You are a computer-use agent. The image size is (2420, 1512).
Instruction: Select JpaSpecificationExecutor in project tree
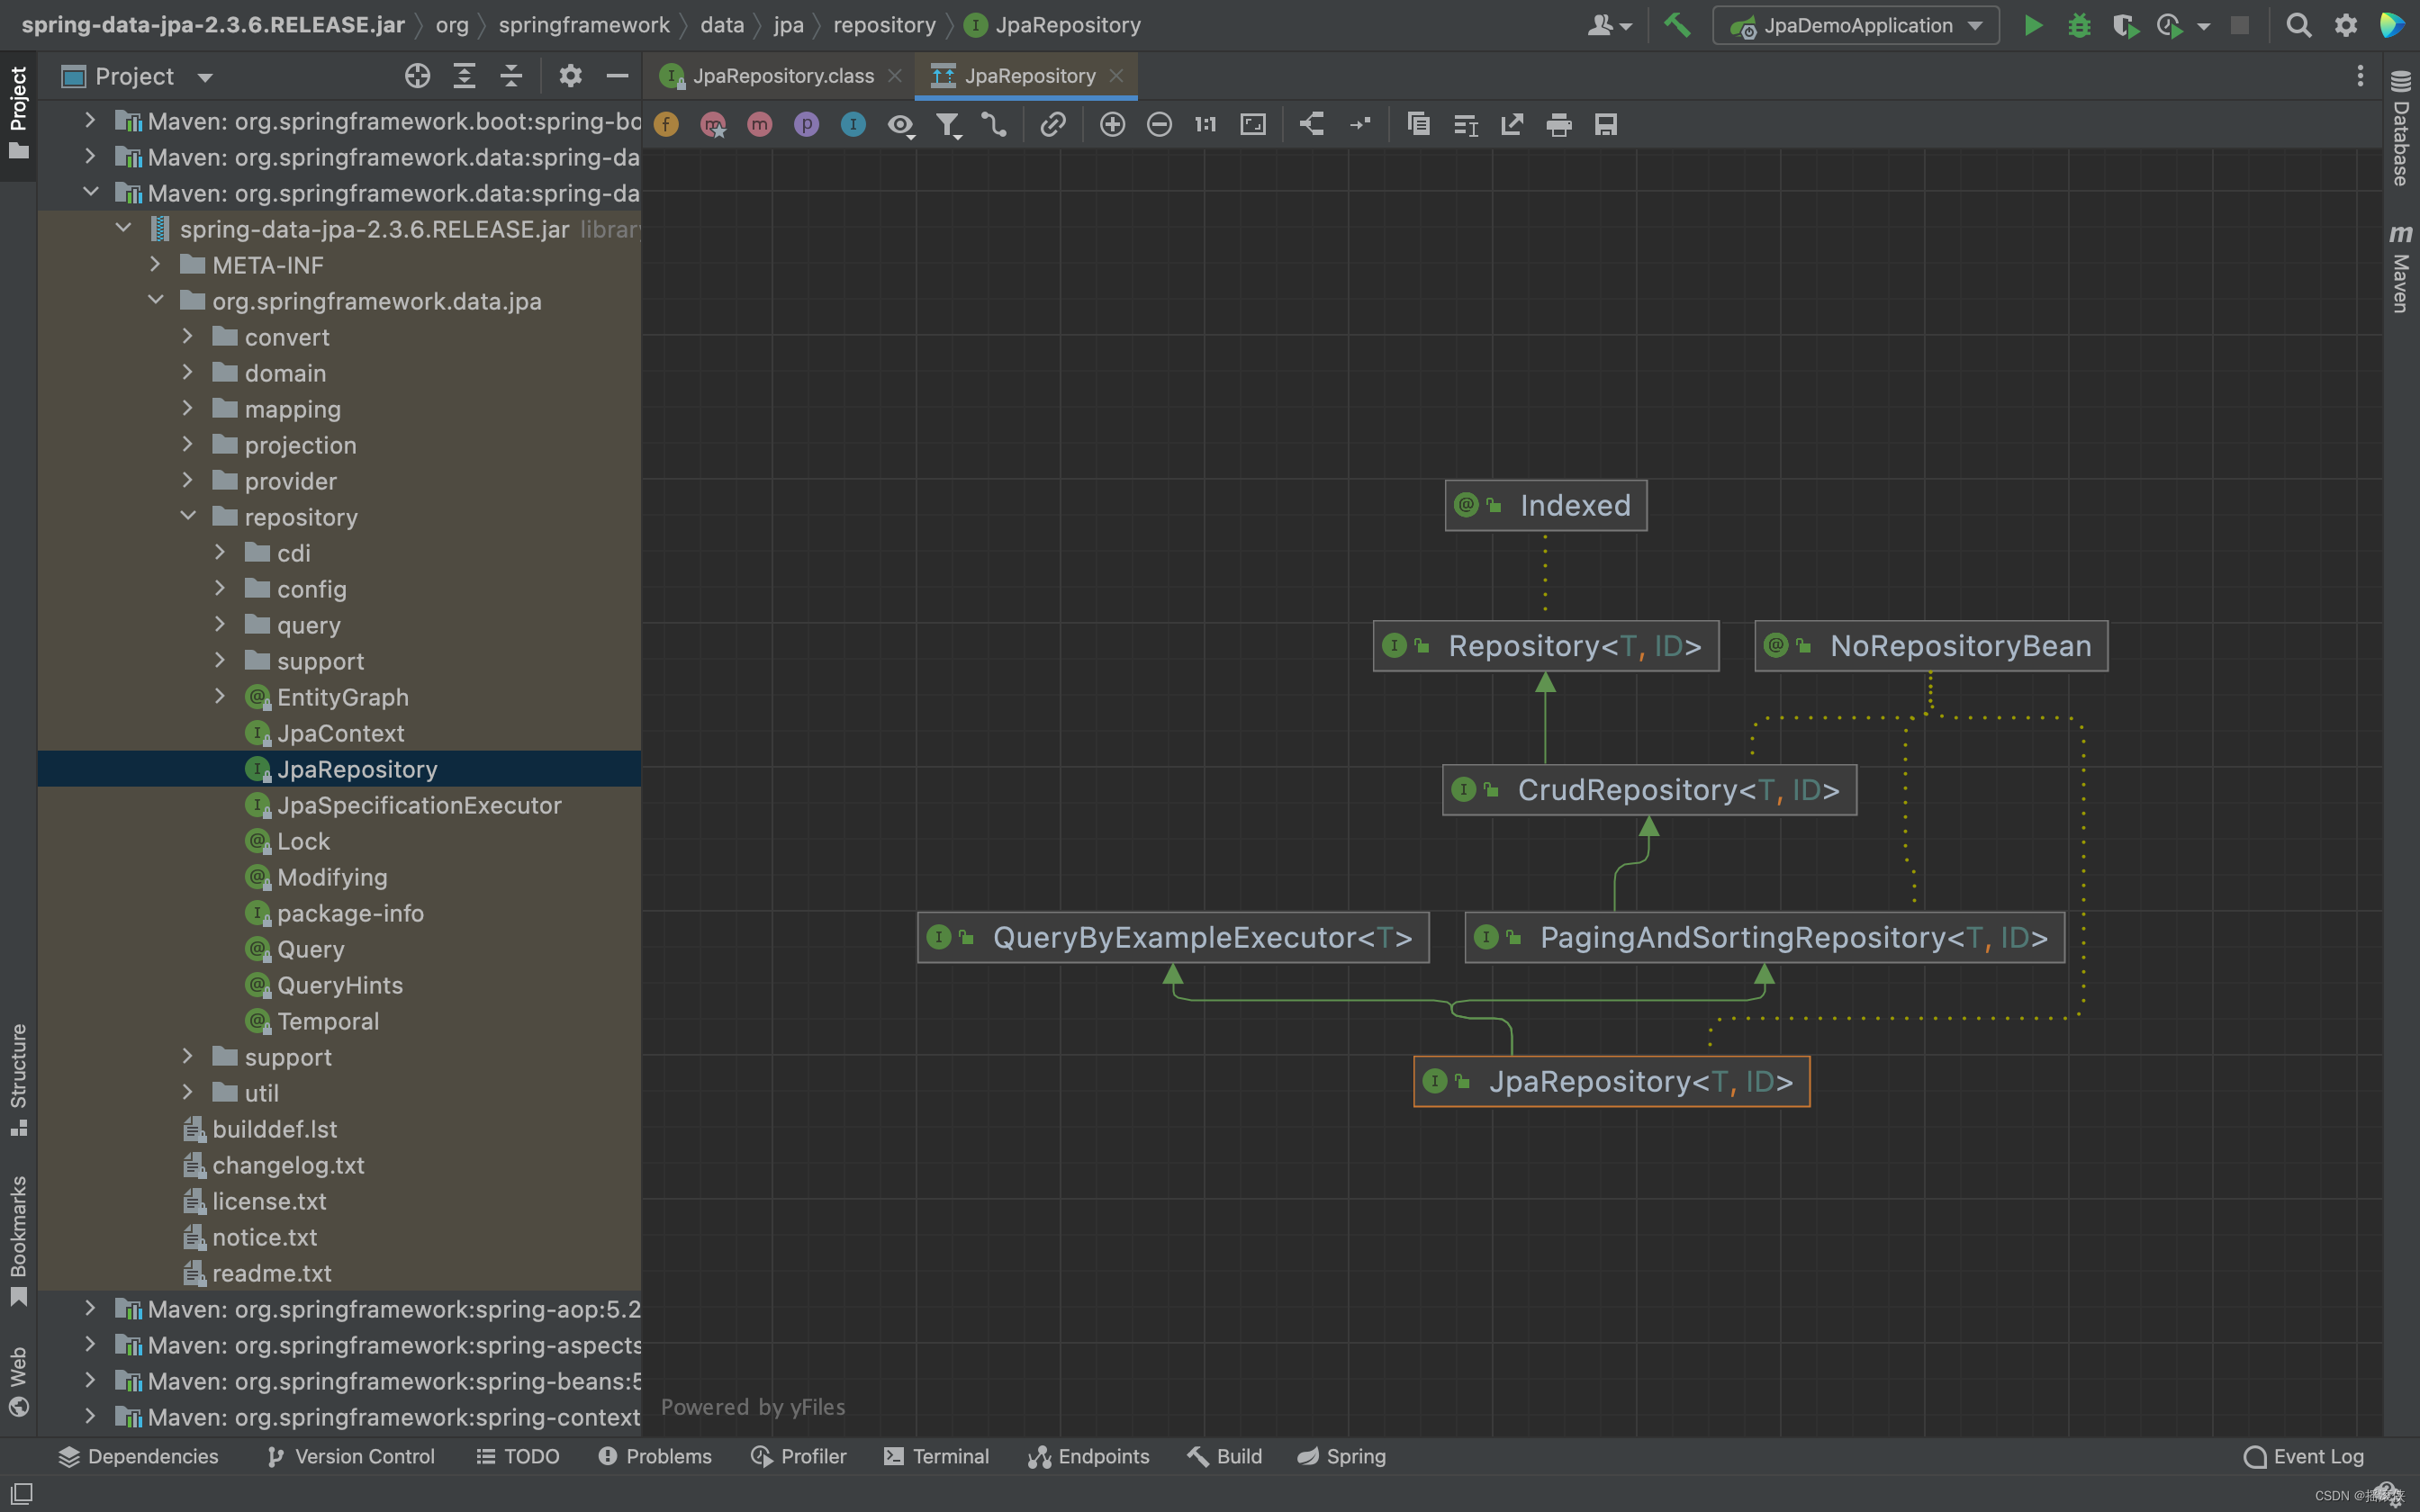click(419, 805)
